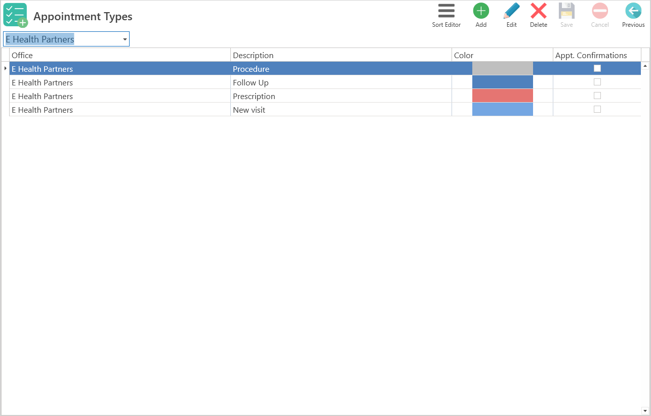The height and width of the screenshot is (416, 651).
Task: Click the Appt. Confirmations column header
Action: point(597,55)
